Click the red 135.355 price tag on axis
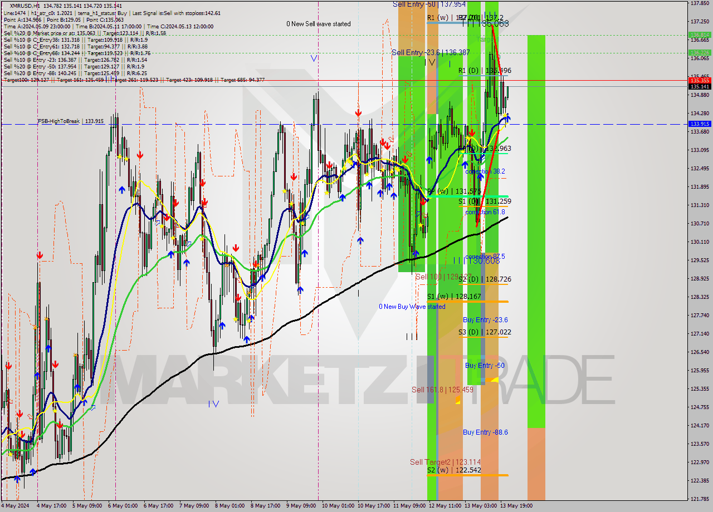 point(700,81)
